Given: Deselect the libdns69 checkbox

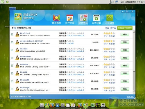Looking at the screenshot, I should click(12, 66).
